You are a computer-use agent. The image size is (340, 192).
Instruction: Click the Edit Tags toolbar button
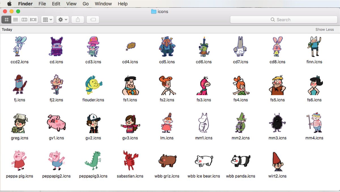pos(93,20)
